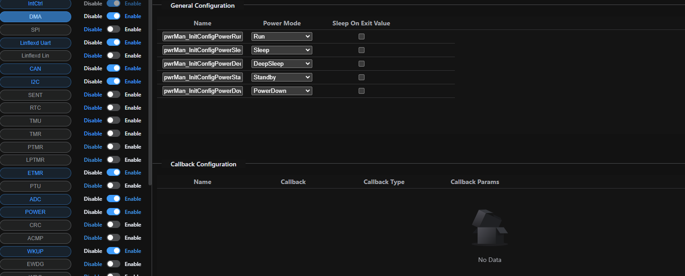Select the Linflexd Uart module
The height and width of the screenshot is (276, 685).
pyautogui.click(x=35, y=43)
